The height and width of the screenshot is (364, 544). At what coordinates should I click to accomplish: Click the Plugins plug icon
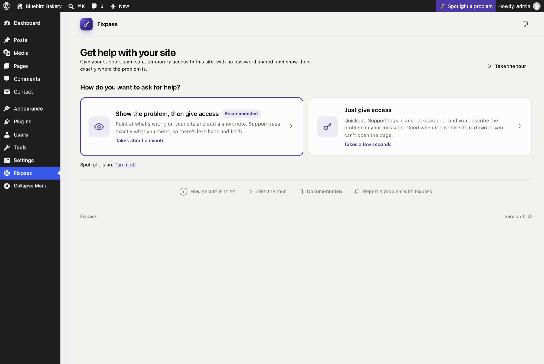pyautogui.click(x=7, y=122)
